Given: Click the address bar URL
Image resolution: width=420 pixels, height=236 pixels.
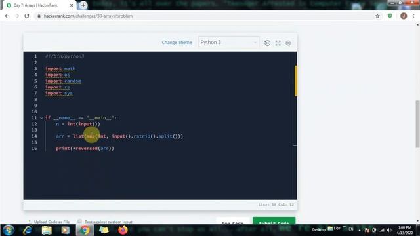Looking at the screenshot, I should point(88,16).
